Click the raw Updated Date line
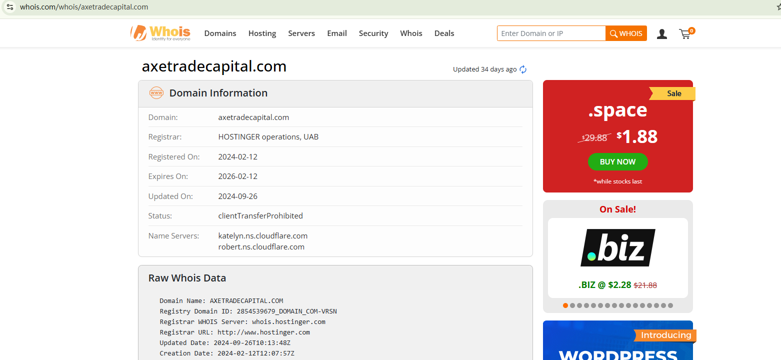The width and height of the screenshot is (781, 360). (x=225, y=343)
